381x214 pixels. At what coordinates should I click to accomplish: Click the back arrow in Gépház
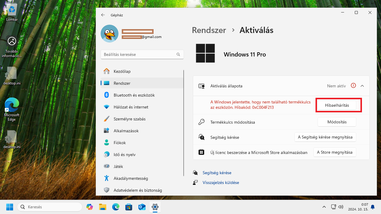[103, 15]
